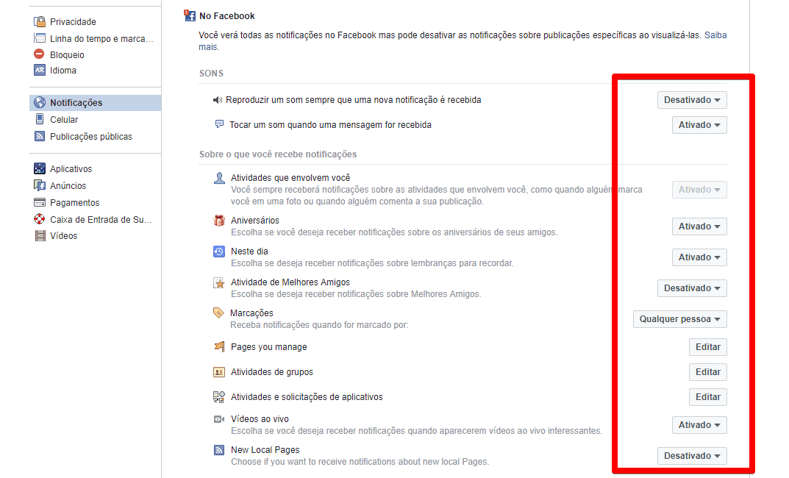Click the Privacidade lock icon in sidebar
789x478 pixels.
[x=39, y=21]
